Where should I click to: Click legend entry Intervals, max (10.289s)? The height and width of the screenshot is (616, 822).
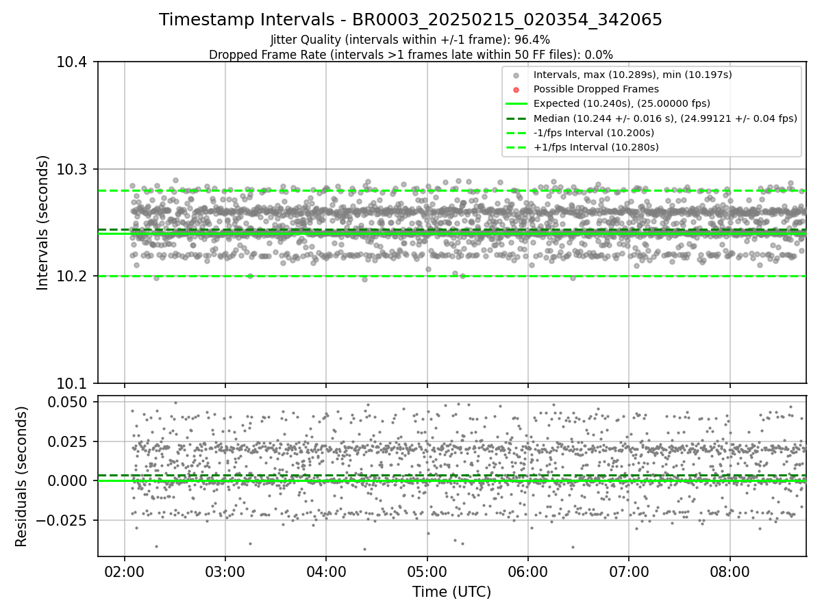633,75
